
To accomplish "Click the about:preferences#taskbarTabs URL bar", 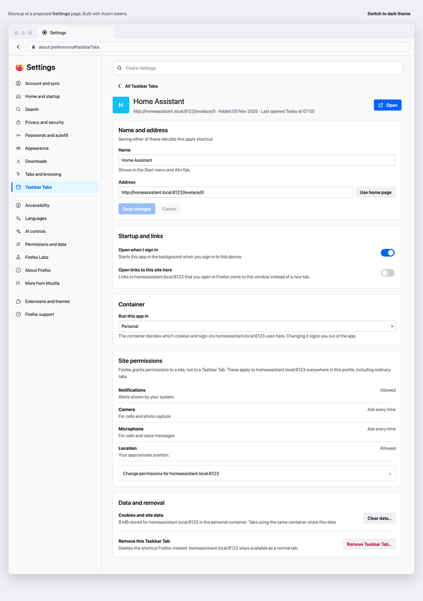I will (218, 47).
